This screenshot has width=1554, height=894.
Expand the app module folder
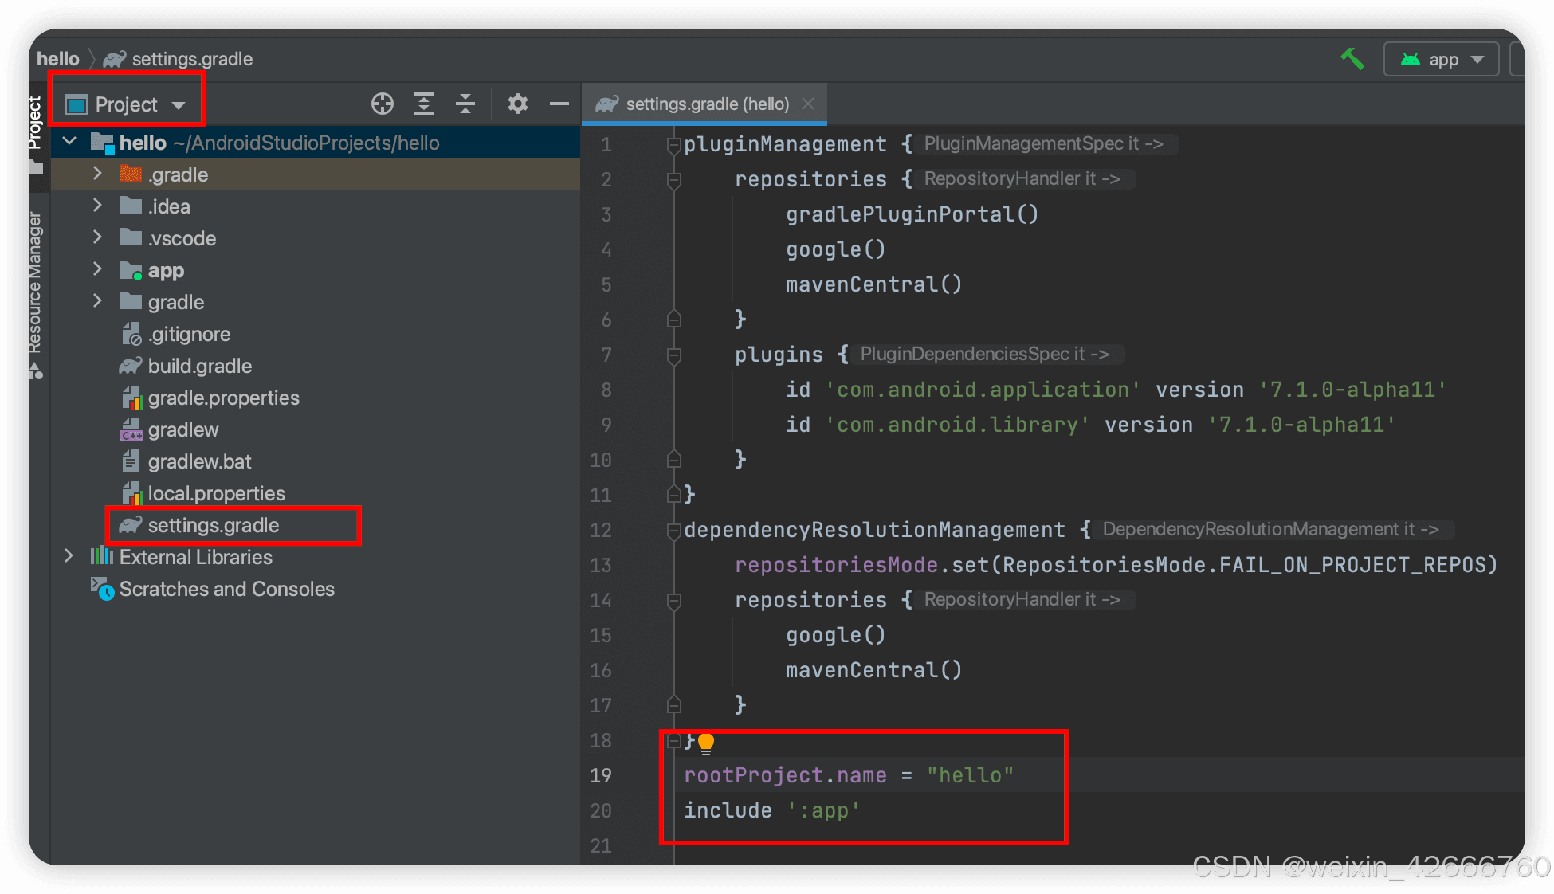[x=97, y=269]
